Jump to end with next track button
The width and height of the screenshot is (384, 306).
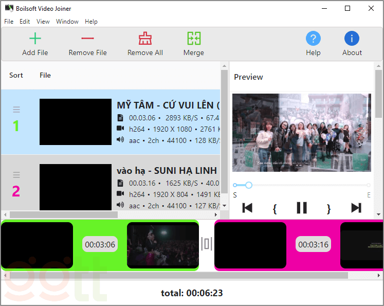tap(356, 208)
